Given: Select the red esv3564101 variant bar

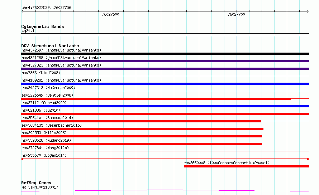Looking at the screenshot, I should [141, 121].
